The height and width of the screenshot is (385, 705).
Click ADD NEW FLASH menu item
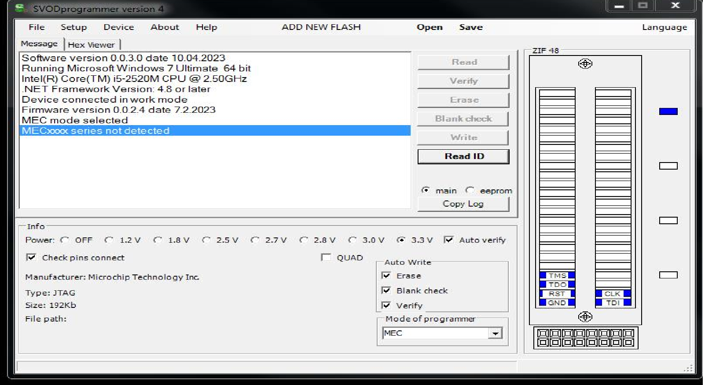click(321, 27)
